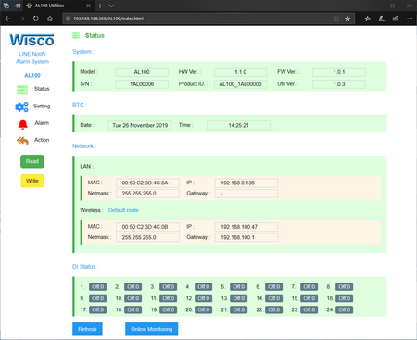
Task: Show set-aside tabs icon
Action: point(6,6)
